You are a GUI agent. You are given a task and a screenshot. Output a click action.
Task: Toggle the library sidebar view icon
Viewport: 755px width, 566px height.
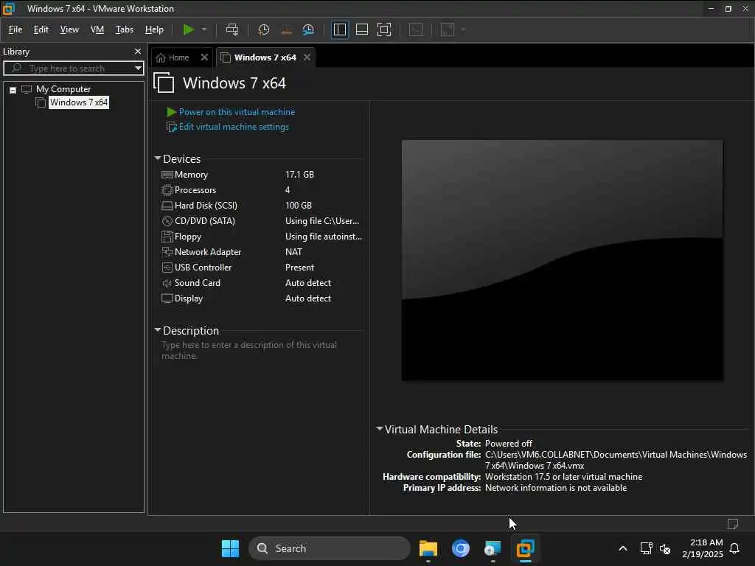tap(339, 29)
